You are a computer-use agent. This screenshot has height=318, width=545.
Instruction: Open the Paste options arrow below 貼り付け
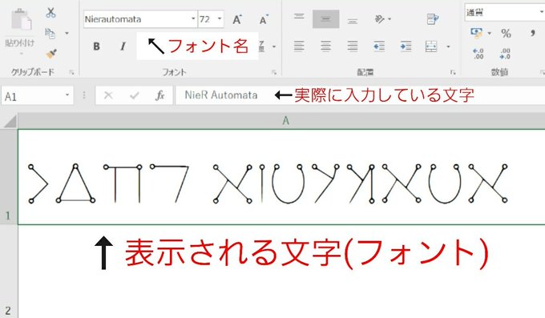(x=21, y=54)
